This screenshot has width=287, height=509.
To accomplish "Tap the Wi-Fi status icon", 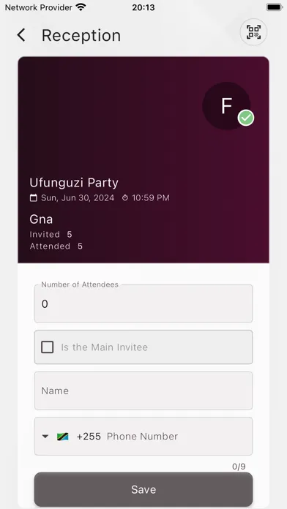I will coord(81,7).
